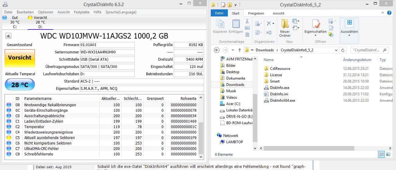Screen dimensions: 396x170
Task: Select Acer (C:) in the navigation pane
Action: (233, 104)
